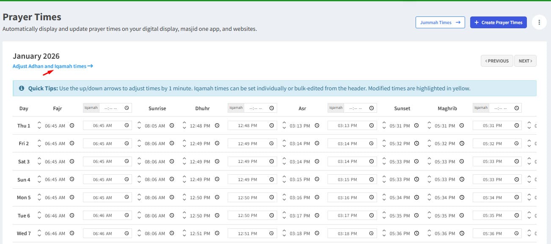The image size is (551, 244).
Task: Edit Tue 6 Fajr Iqamah 06:46 AM field
Action: pyautogui.click(x=107, y=215)
